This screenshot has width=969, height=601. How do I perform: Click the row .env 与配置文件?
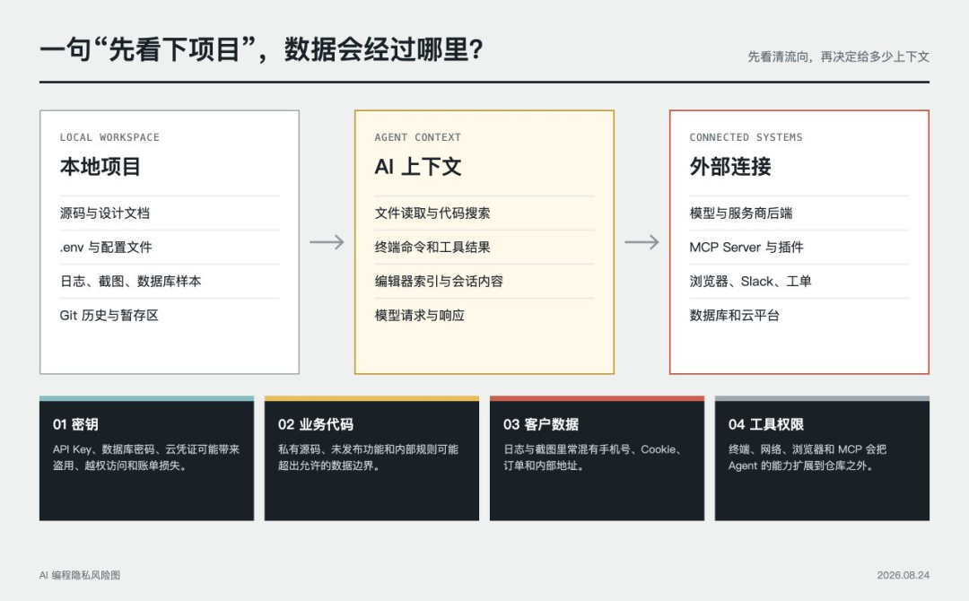click(x=170, y=247)
